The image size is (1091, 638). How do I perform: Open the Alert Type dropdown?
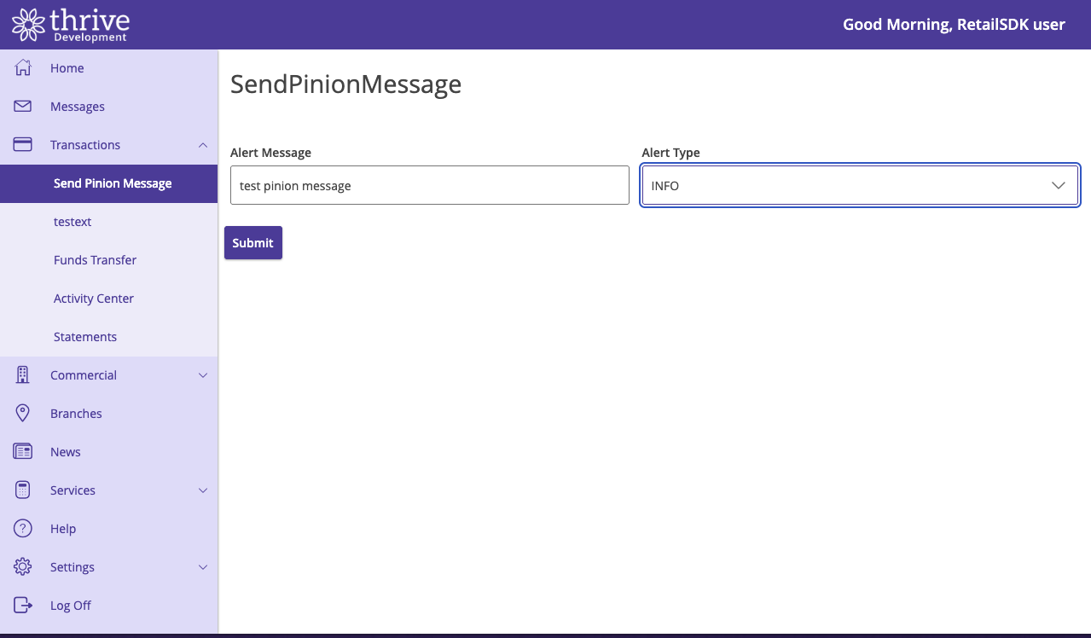(x=860, y=185)
